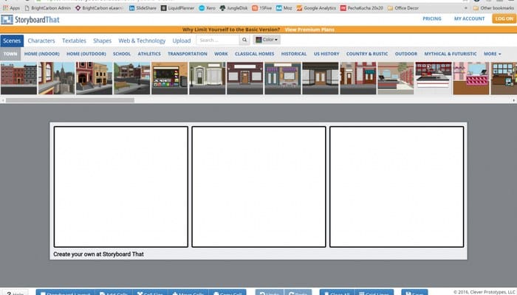Select the School category
Screen dimensions: 517x295
point(122,54)
